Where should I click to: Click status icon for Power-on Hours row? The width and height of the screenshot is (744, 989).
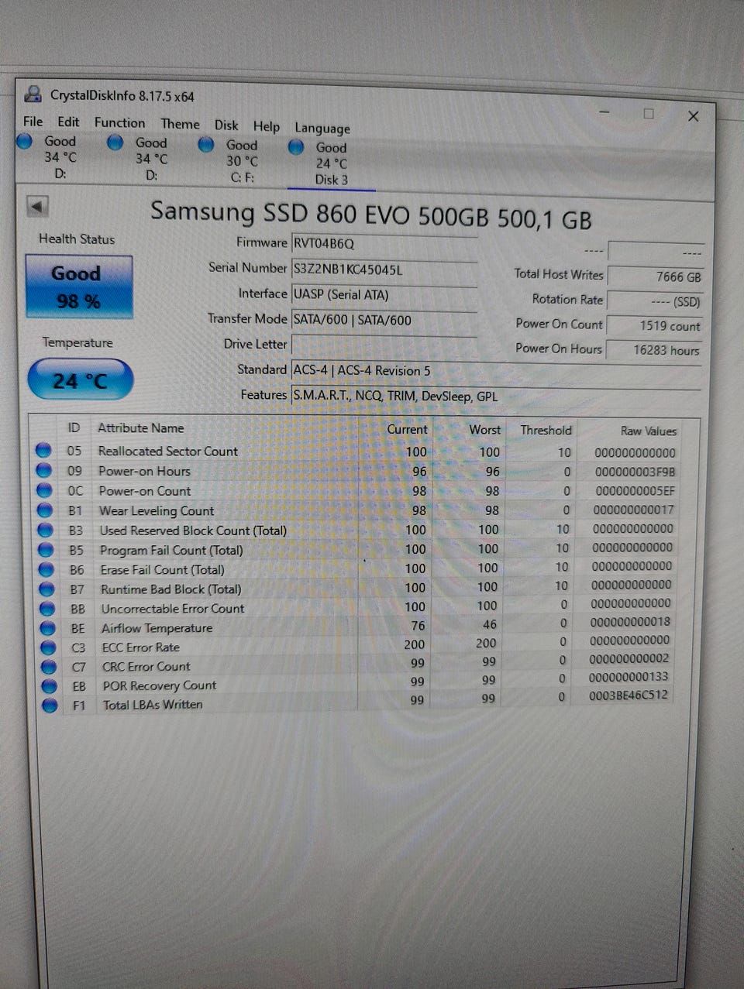[x=44, y=470]
